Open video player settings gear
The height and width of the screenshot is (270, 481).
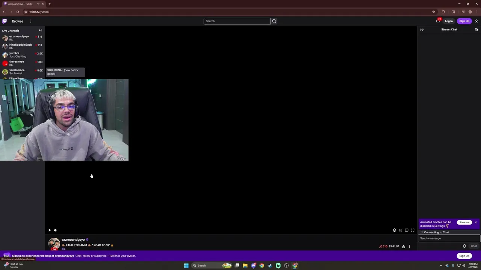coord(395,230)
